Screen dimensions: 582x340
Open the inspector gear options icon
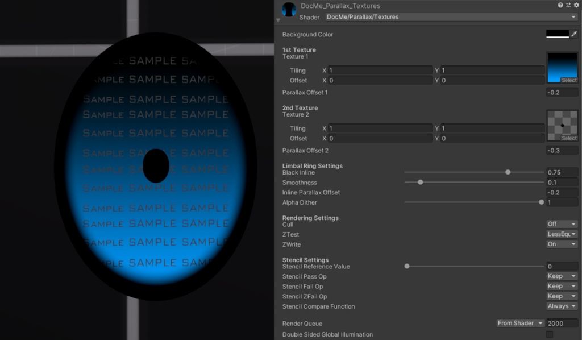click(x=576, y=5)
